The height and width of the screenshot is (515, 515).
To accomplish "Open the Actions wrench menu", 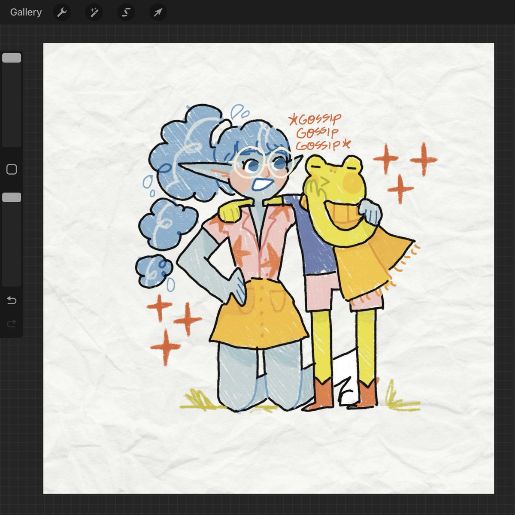I will click(x=62, y=12).
